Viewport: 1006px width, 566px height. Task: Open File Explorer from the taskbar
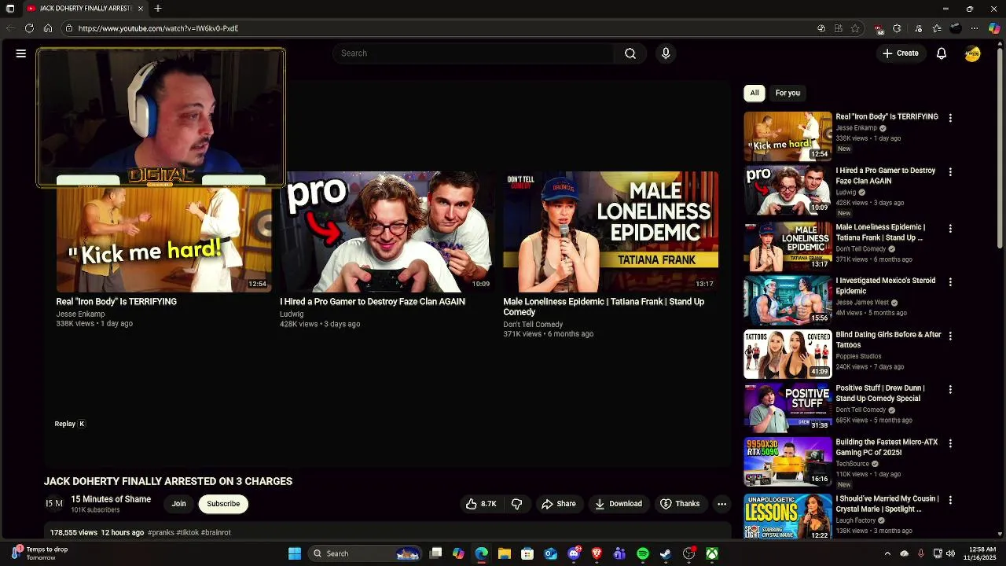point(505,553)
